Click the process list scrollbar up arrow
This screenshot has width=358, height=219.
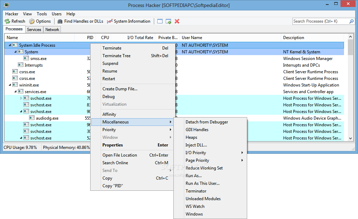click(350, 37)
